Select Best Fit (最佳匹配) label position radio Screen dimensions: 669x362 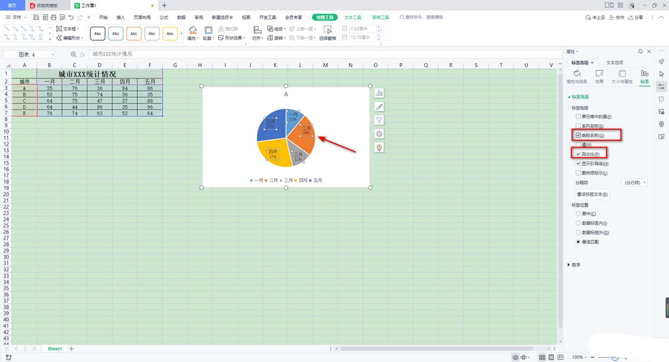578,242
